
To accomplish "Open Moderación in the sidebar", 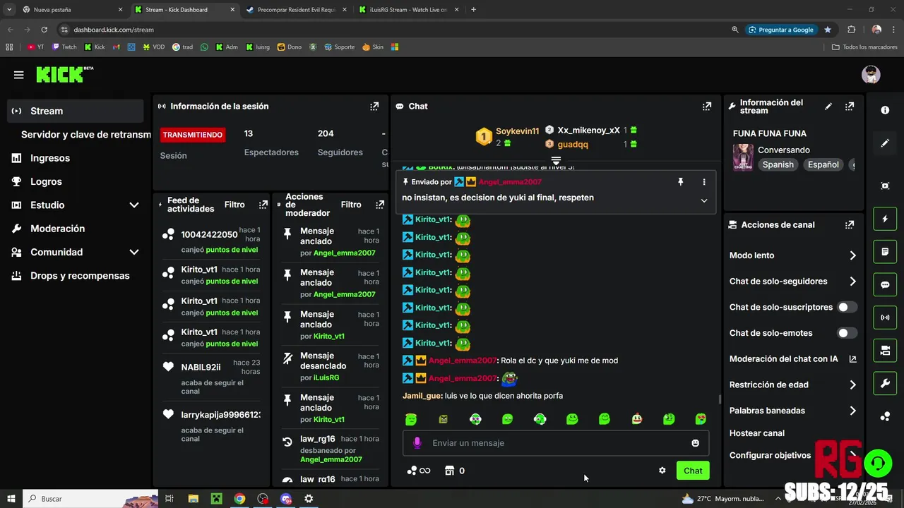I will click(76, 229).
